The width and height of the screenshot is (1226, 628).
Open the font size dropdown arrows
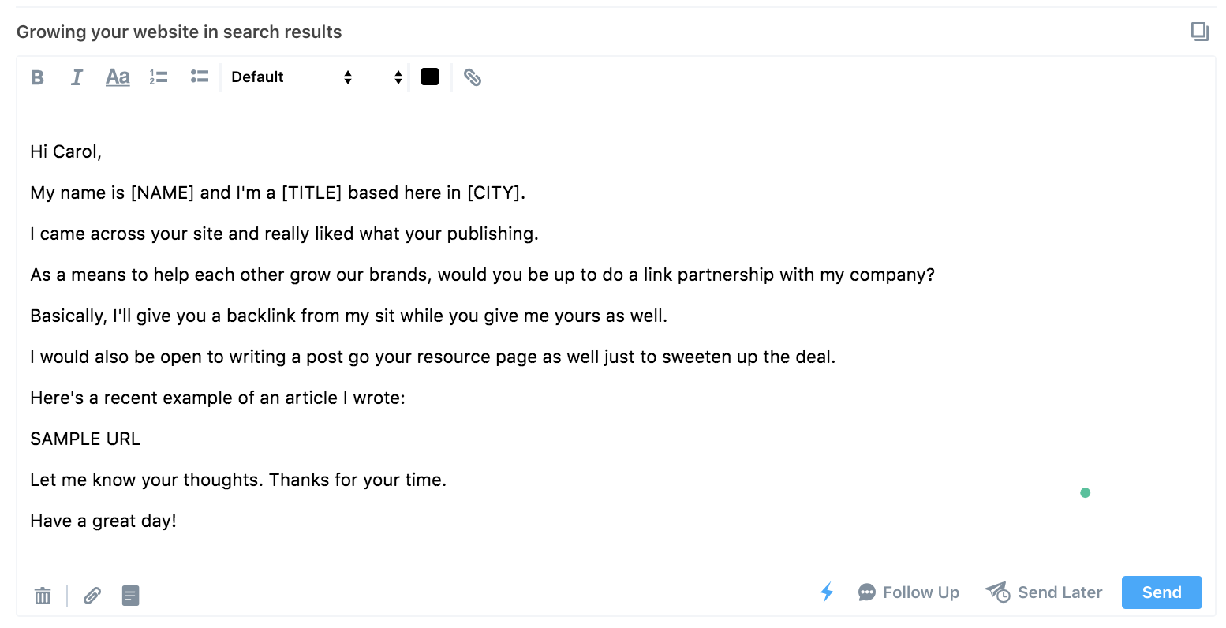398,77
